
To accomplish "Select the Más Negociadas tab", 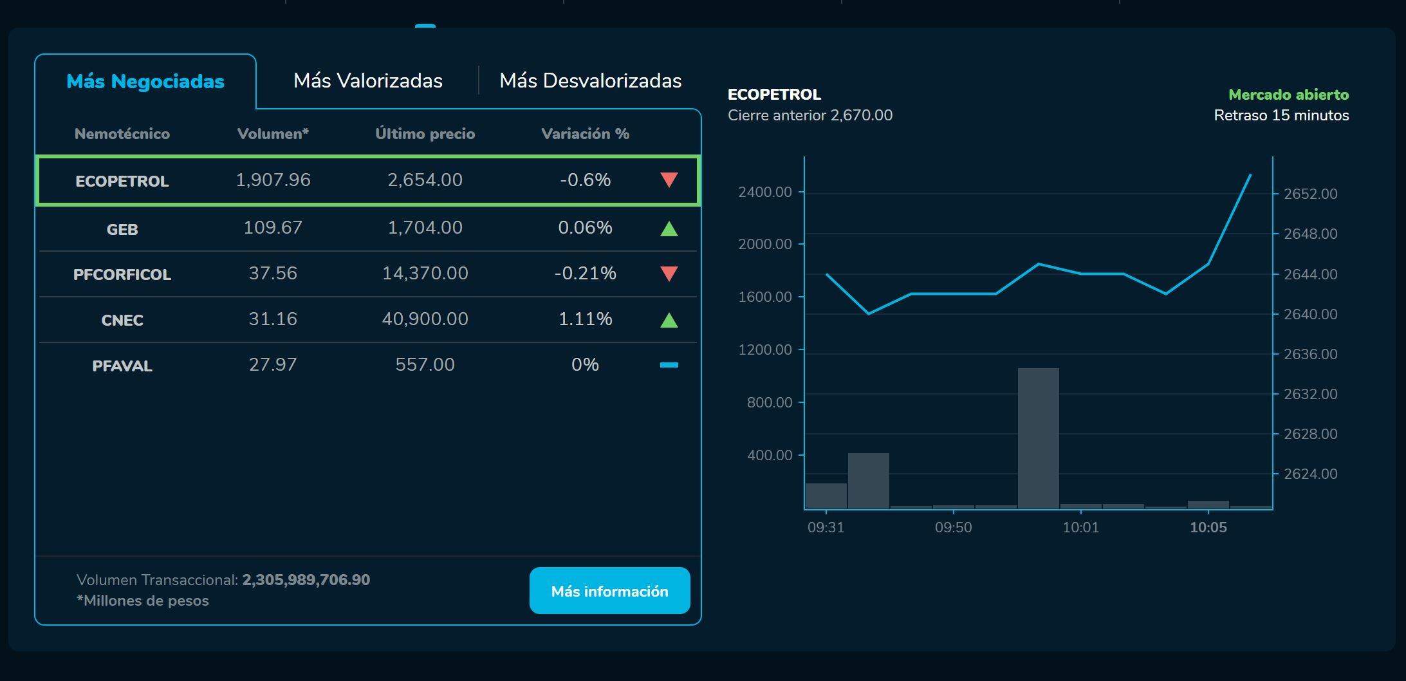I will [145, 82].
